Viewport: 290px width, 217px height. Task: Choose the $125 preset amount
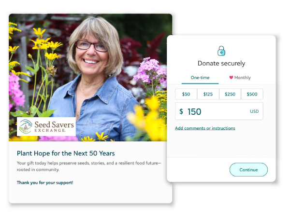208,94
